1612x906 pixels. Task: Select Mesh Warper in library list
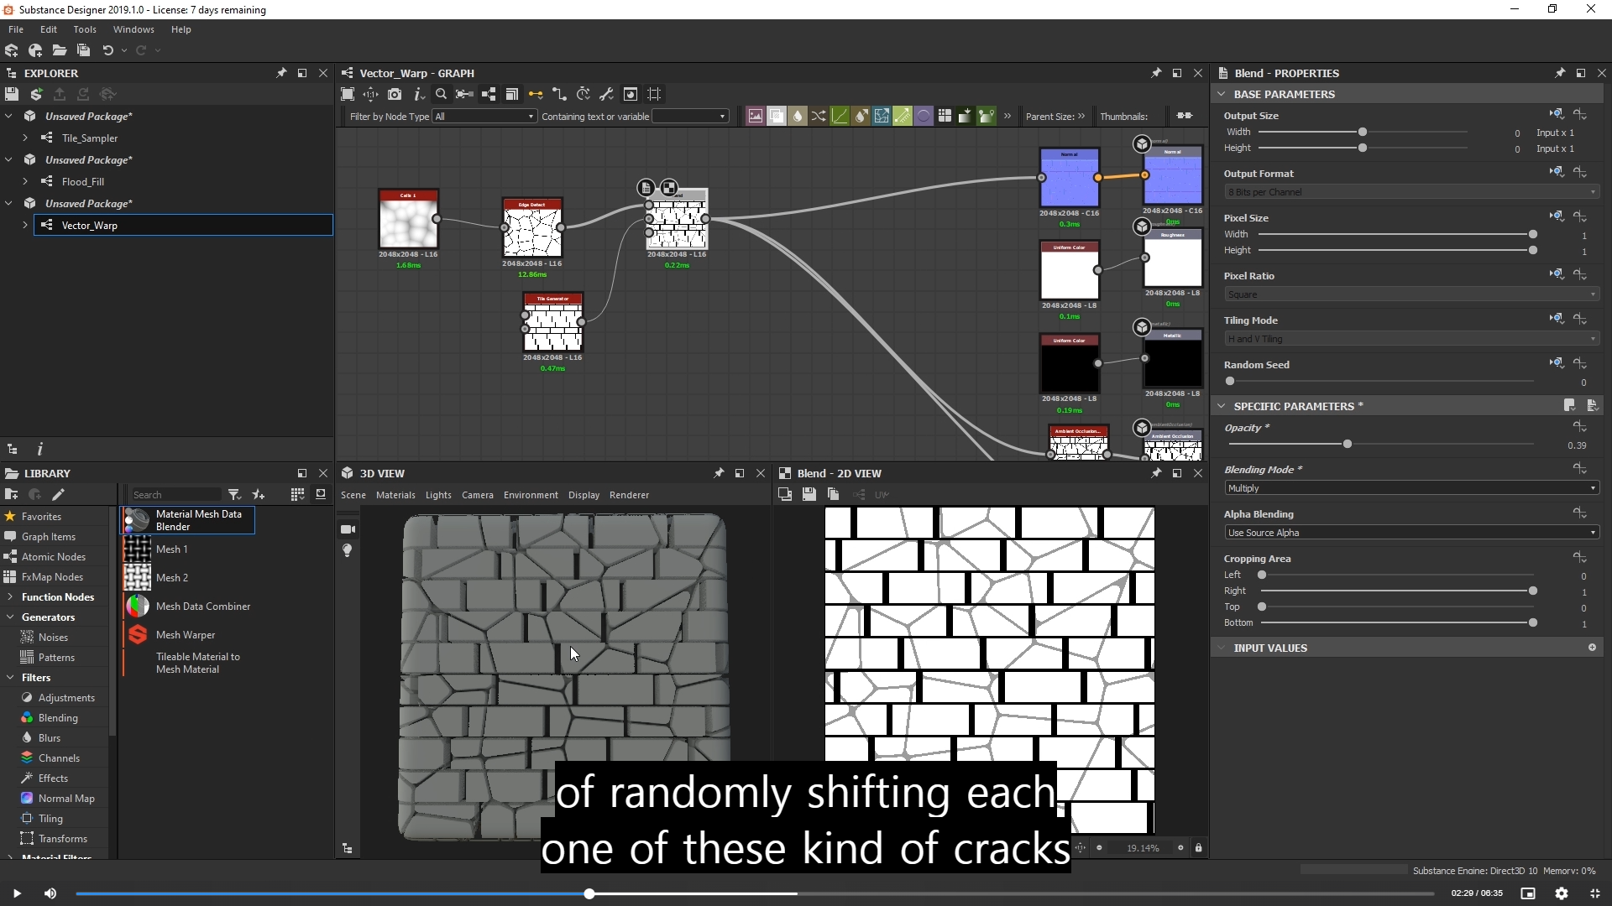tap(186, 635)
